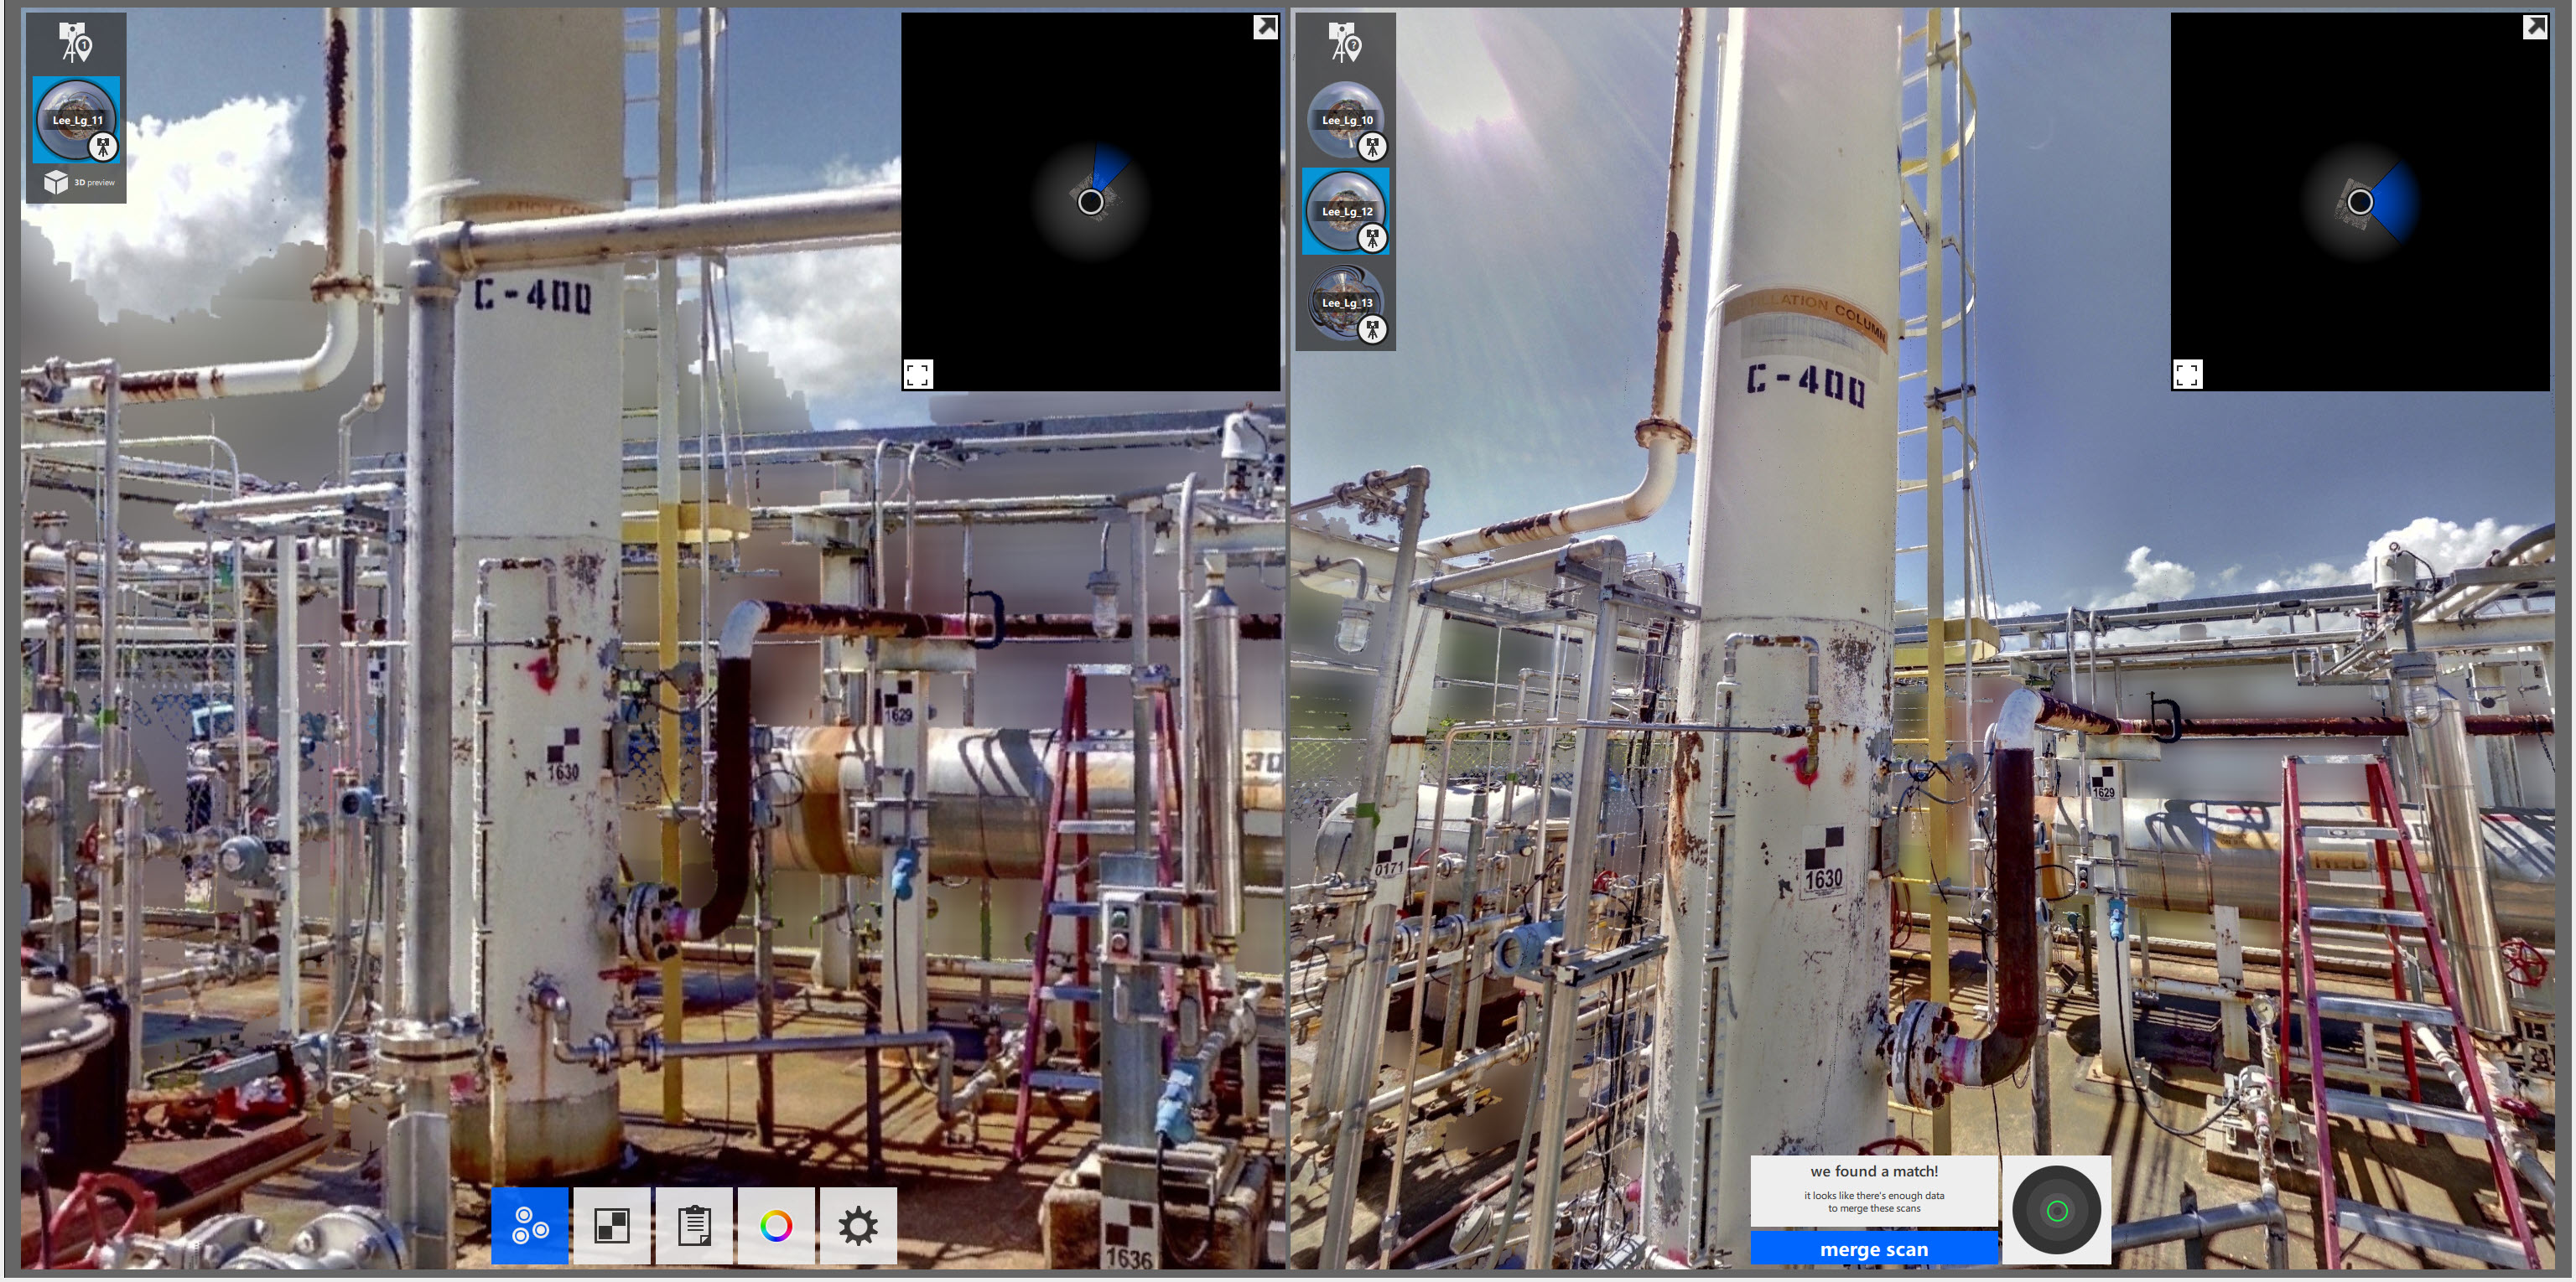Expand the left minimap to fullscreen
2576x1282 pixels.
[x=921, y=374]
